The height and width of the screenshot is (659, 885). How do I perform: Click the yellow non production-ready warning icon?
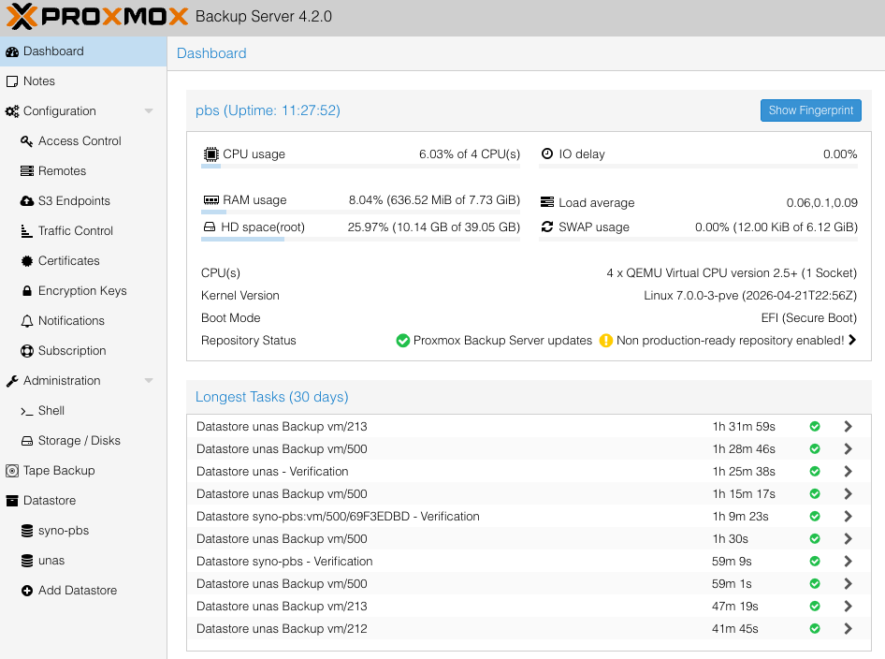605,341
